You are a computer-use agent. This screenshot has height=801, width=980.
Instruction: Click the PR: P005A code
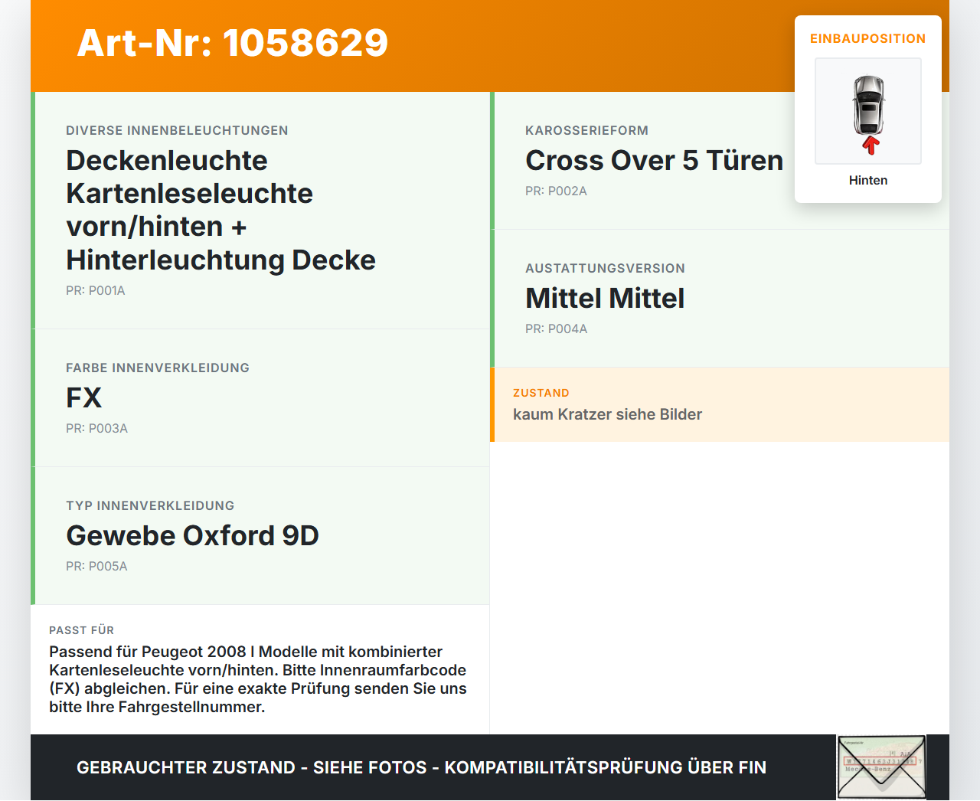tap(96, 567)
